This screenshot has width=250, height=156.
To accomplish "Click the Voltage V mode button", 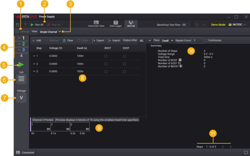I will [x=21, y=98].
